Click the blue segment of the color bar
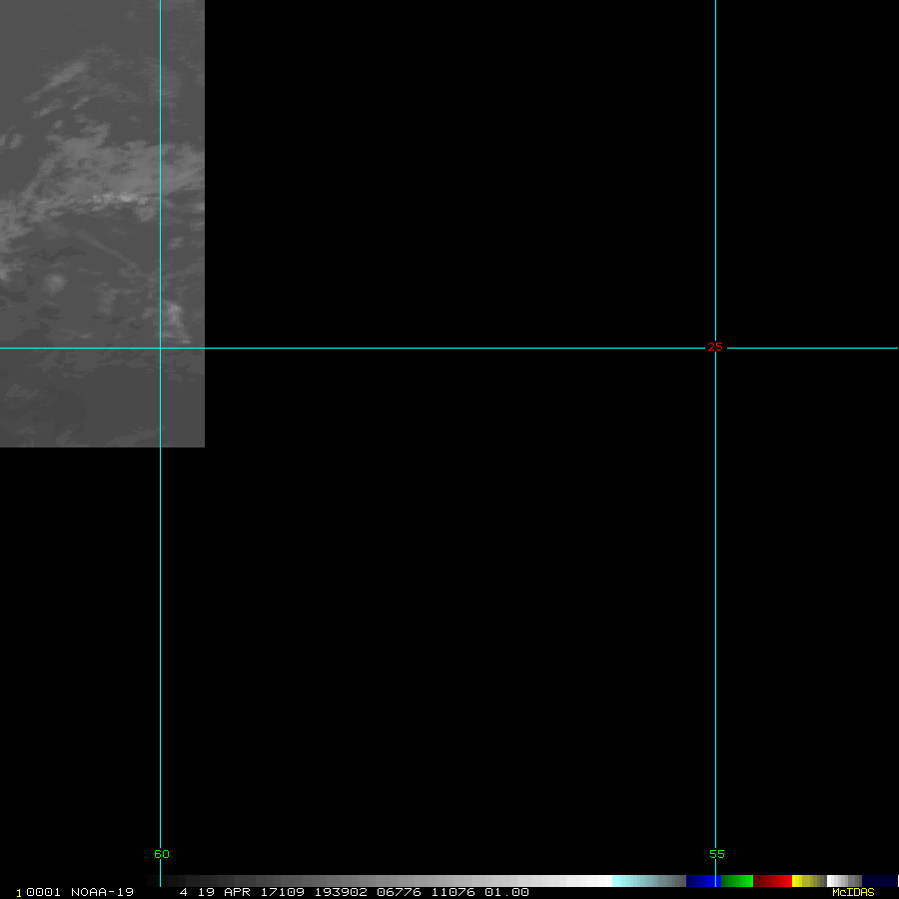 point(701,881)
